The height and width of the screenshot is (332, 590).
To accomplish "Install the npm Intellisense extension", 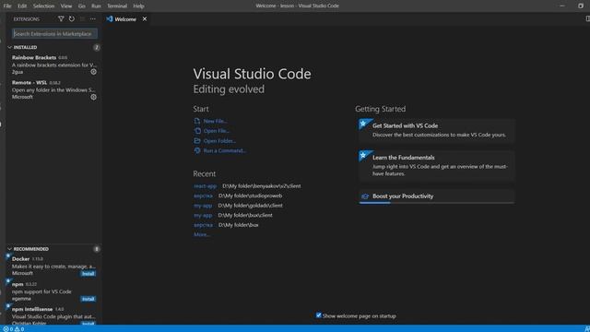I will point(88,324).
